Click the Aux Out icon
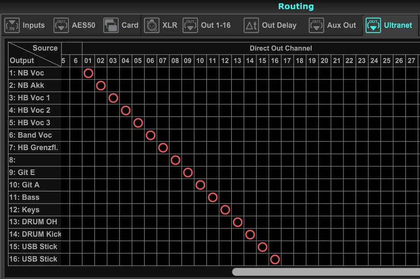The image size is (420, 279). [316, 25]
